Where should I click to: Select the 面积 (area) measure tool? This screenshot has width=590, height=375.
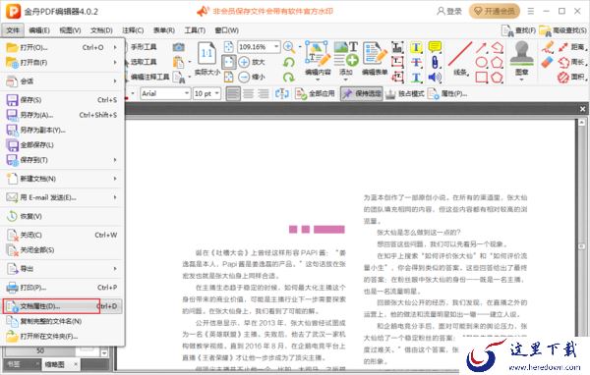pyautogui.click(x=572, y=77)
